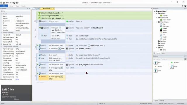This screenshot has height=105, width=187.
Task: Click the Undo arrow in title bar
Action: [7, 3]
